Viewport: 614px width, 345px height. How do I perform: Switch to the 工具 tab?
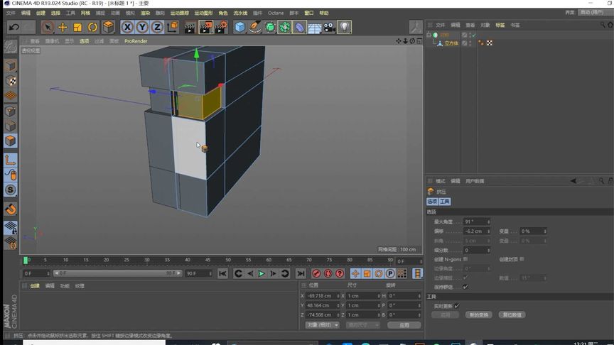[x=445, y=202]
